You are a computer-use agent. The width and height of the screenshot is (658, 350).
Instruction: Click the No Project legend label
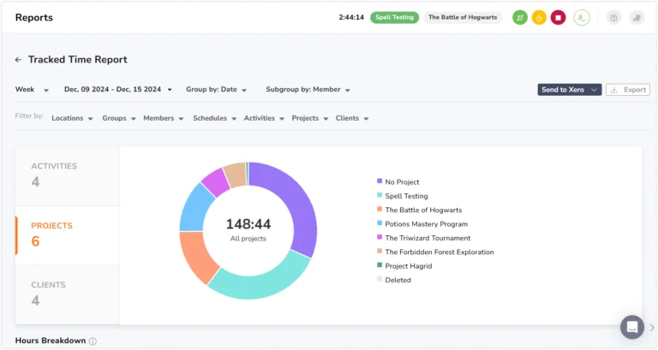tap(402, 182)
